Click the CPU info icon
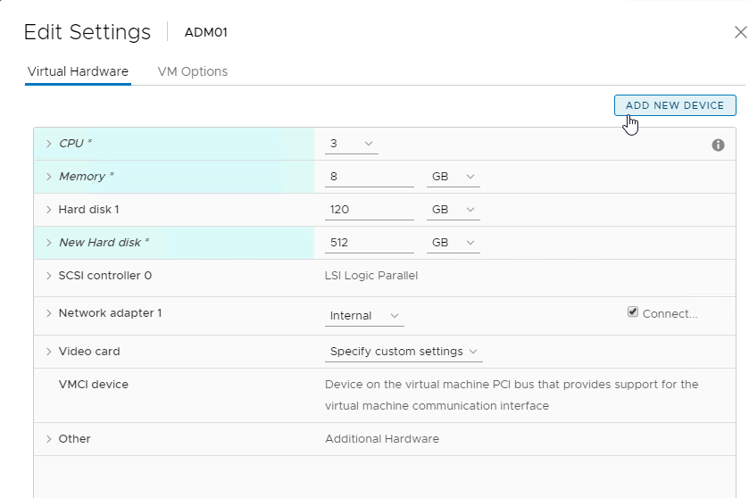The image size is (749, 498). tap(718, 145)
